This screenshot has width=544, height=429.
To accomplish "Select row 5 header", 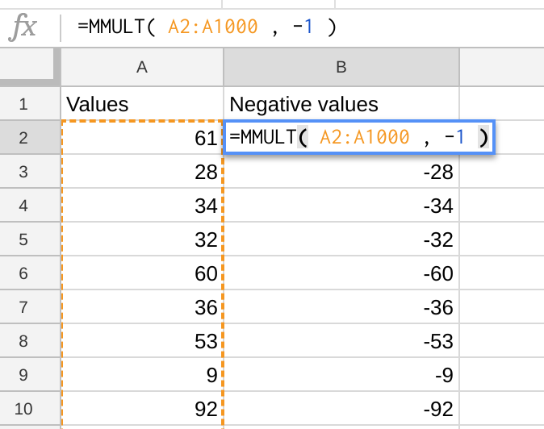I will tap(30, 239).
